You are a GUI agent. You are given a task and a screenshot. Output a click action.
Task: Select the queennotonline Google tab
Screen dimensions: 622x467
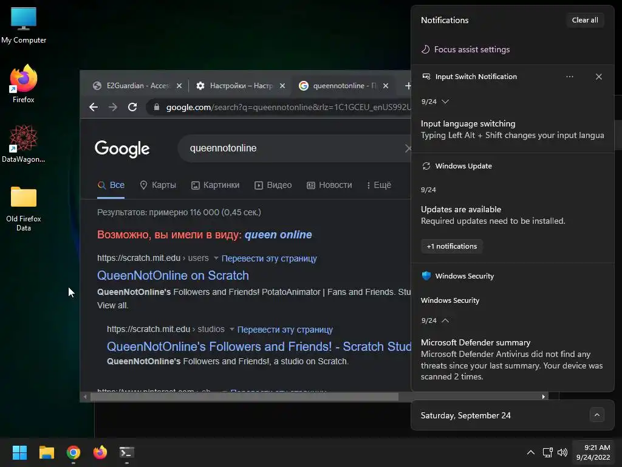click(343, 86)
